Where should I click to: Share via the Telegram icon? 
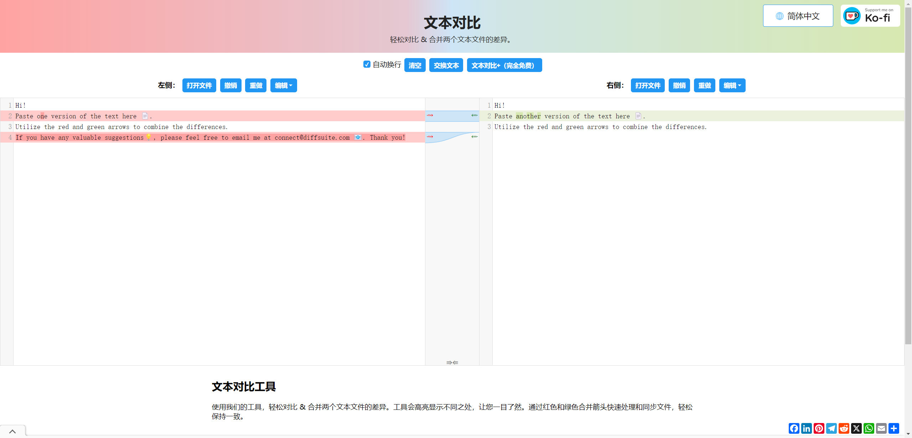tap(831, 428)
